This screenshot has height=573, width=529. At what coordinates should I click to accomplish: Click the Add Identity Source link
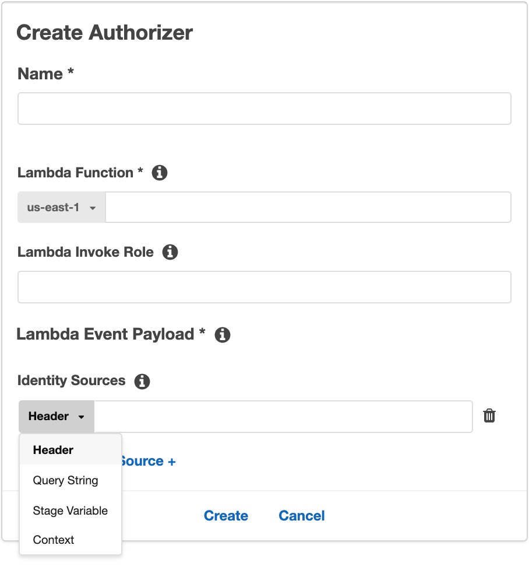[147, 461]
